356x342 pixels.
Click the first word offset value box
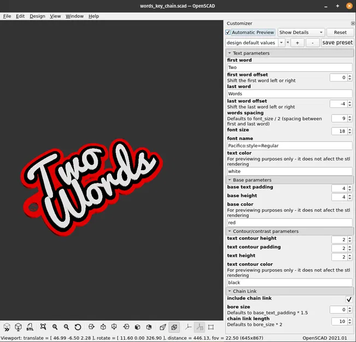tap(339, 78)
